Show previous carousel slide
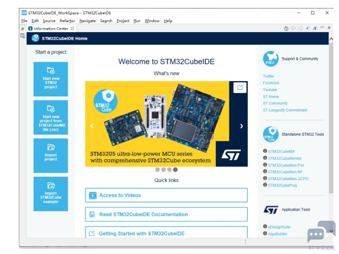The image size is (339, 254). [x=92, y=126]
